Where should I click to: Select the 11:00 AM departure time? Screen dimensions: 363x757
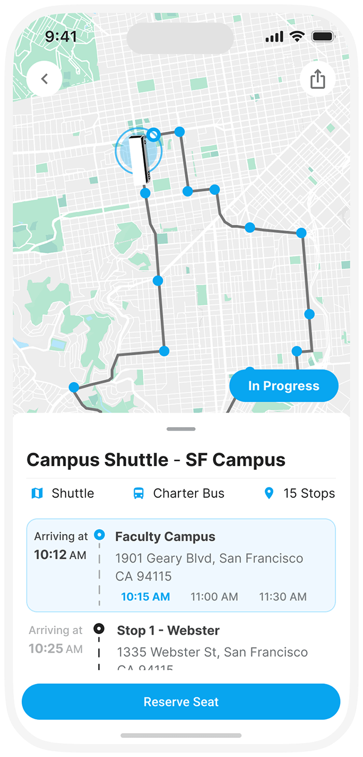[x=214, y=597]
